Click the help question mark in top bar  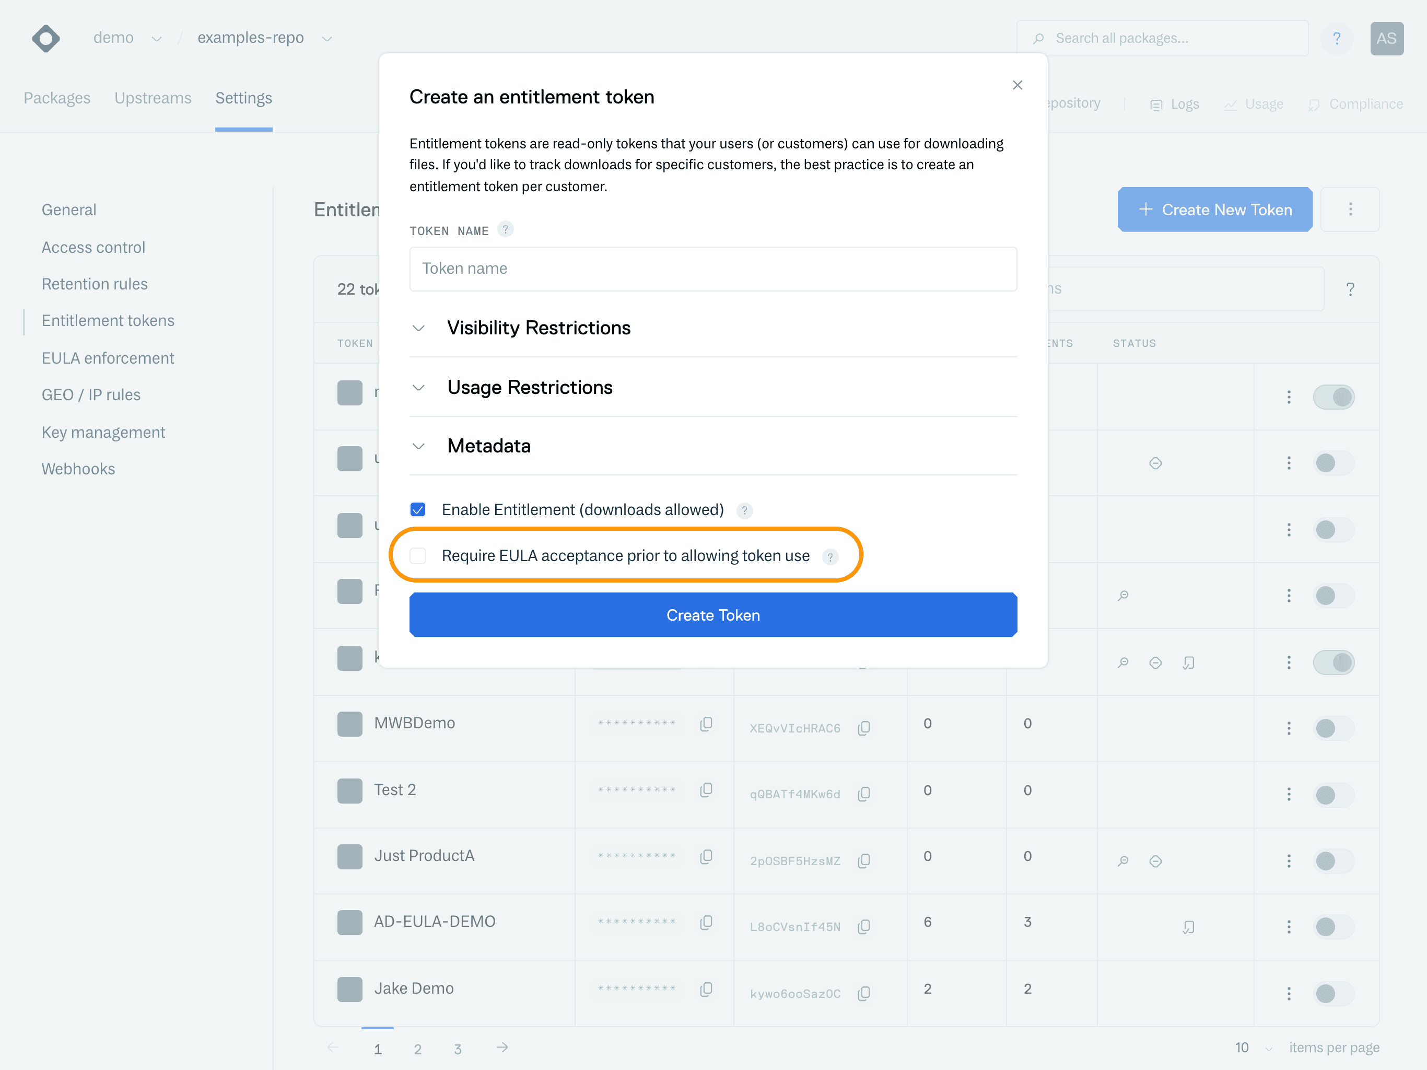pos(1337,39)
